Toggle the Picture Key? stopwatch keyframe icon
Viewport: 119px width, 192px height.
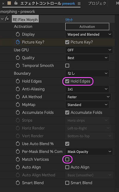(x=18, y=42)
